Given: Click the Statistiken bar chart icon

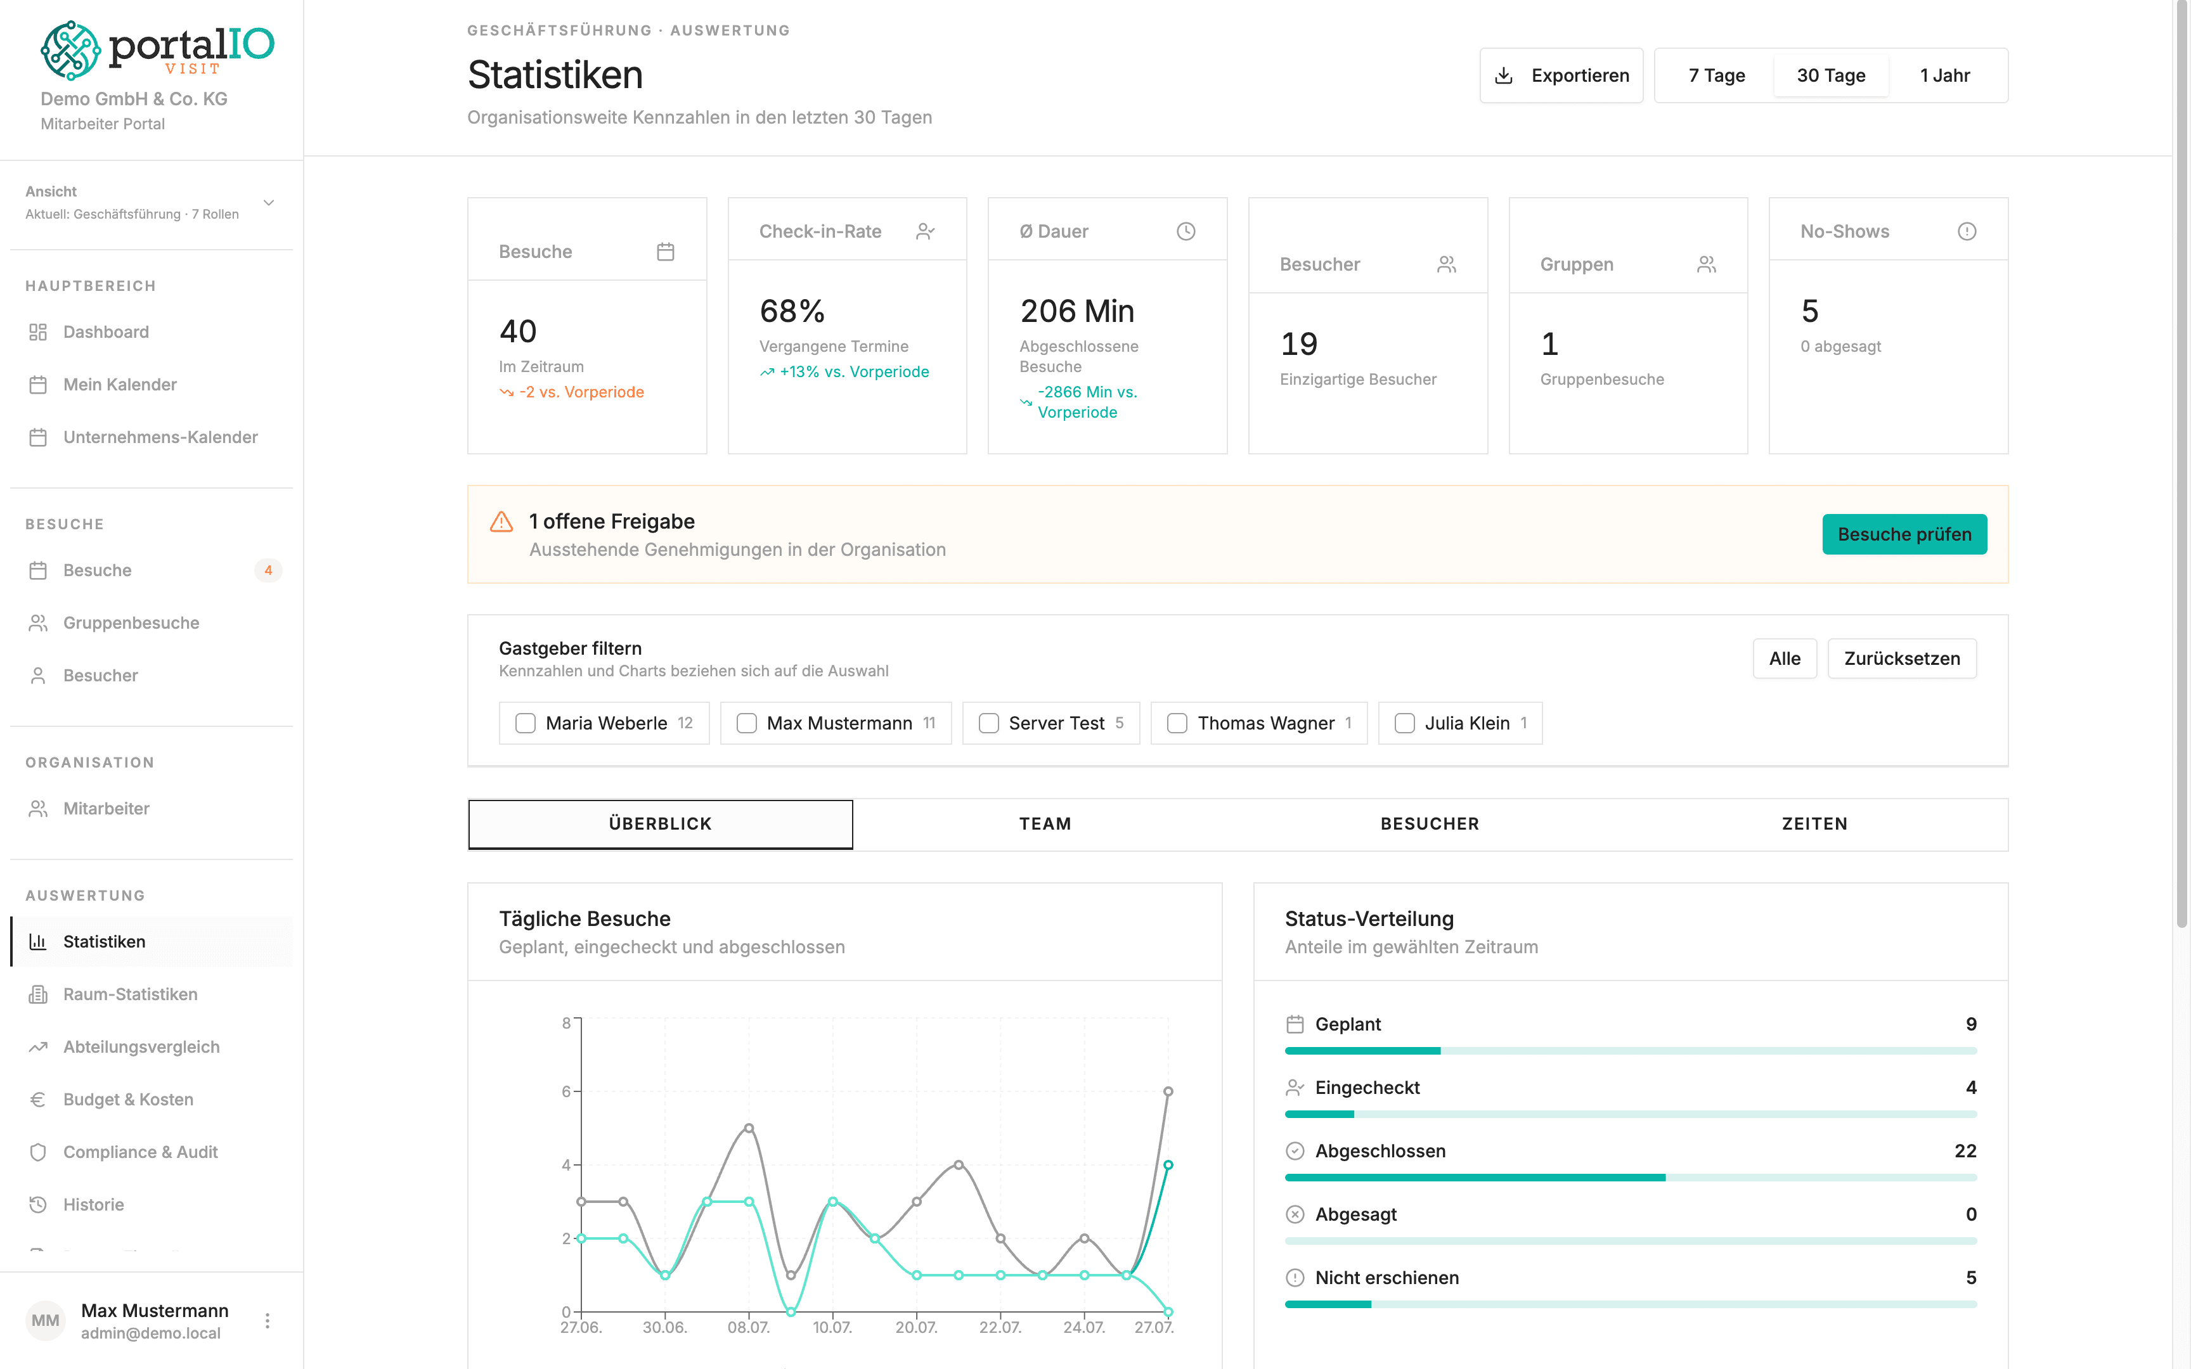Looking at the screenshot, I should 38,942.
